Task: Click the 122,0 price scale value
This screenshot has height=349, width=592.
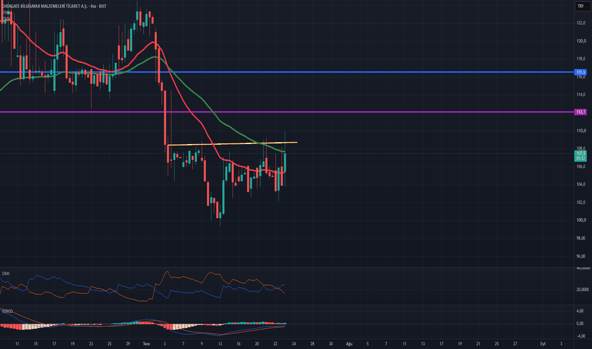Action: tap(581, 23)
